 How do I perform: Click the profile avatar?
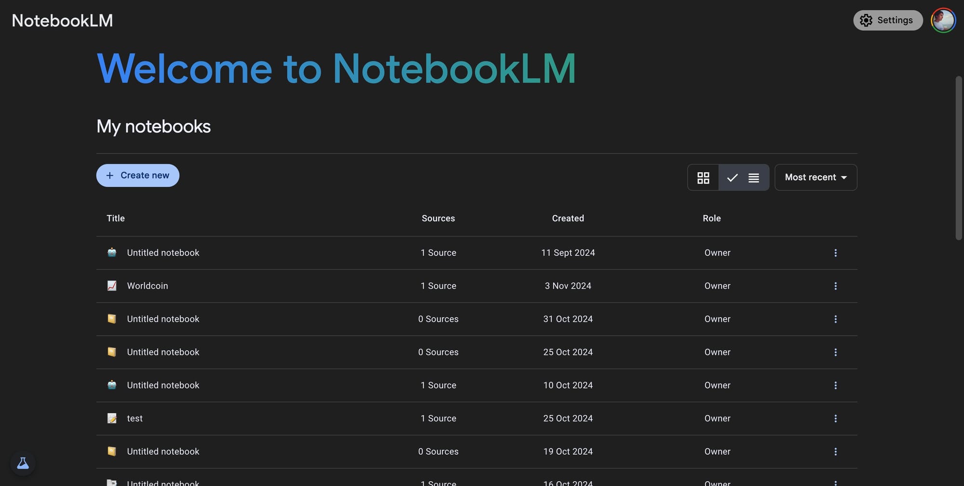pyautogui.click(x=943, y=20)
